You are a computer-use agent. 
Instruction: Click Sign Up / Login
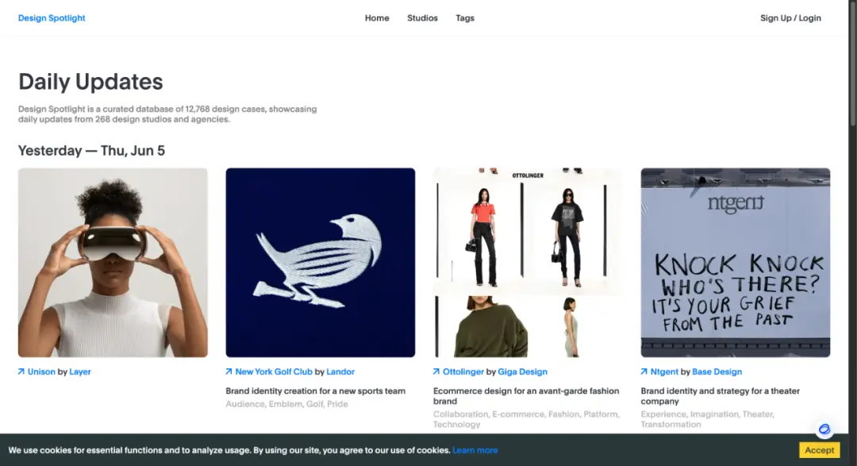click(790, 18)
